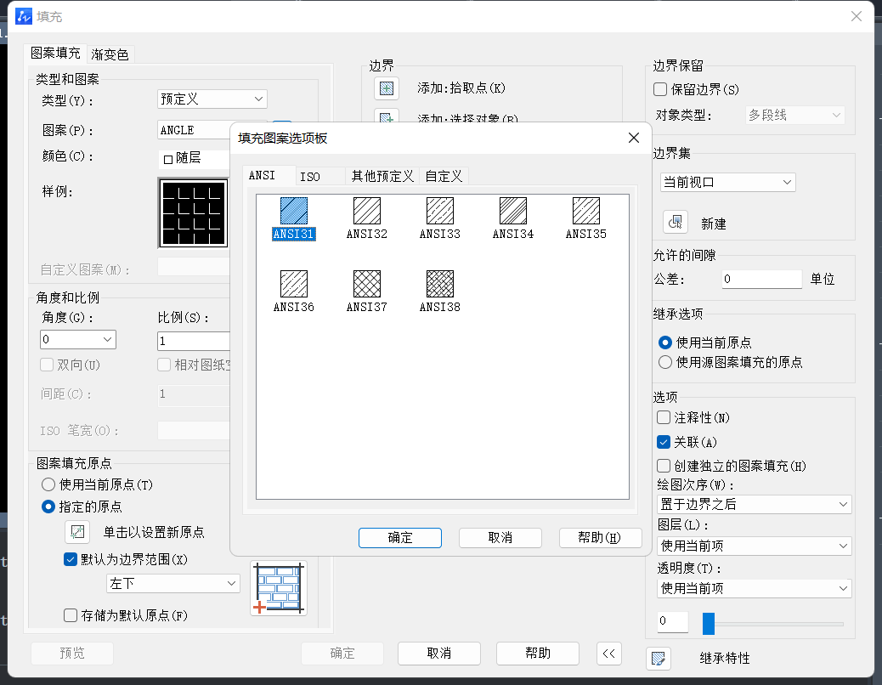Click 取消 in the pattern palette

[x=500, y=538]
